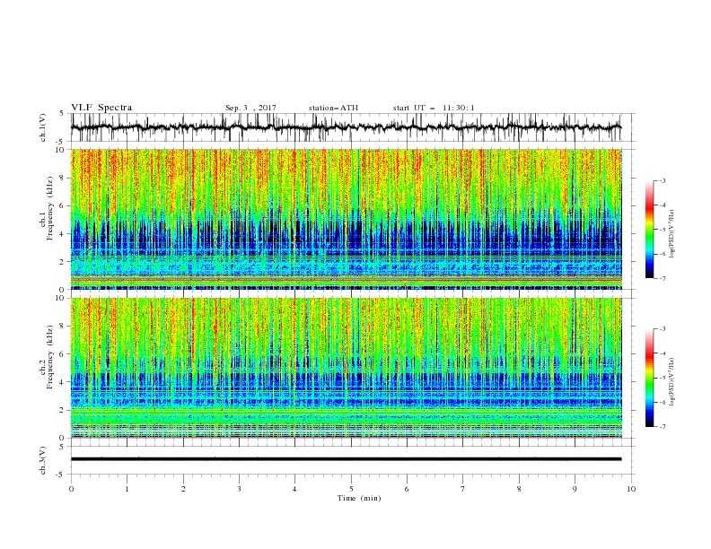This screenshot has height=549, width=711.
Task: Click the '-5' label on ch.1 colorbar
Action: pos(663,230)
